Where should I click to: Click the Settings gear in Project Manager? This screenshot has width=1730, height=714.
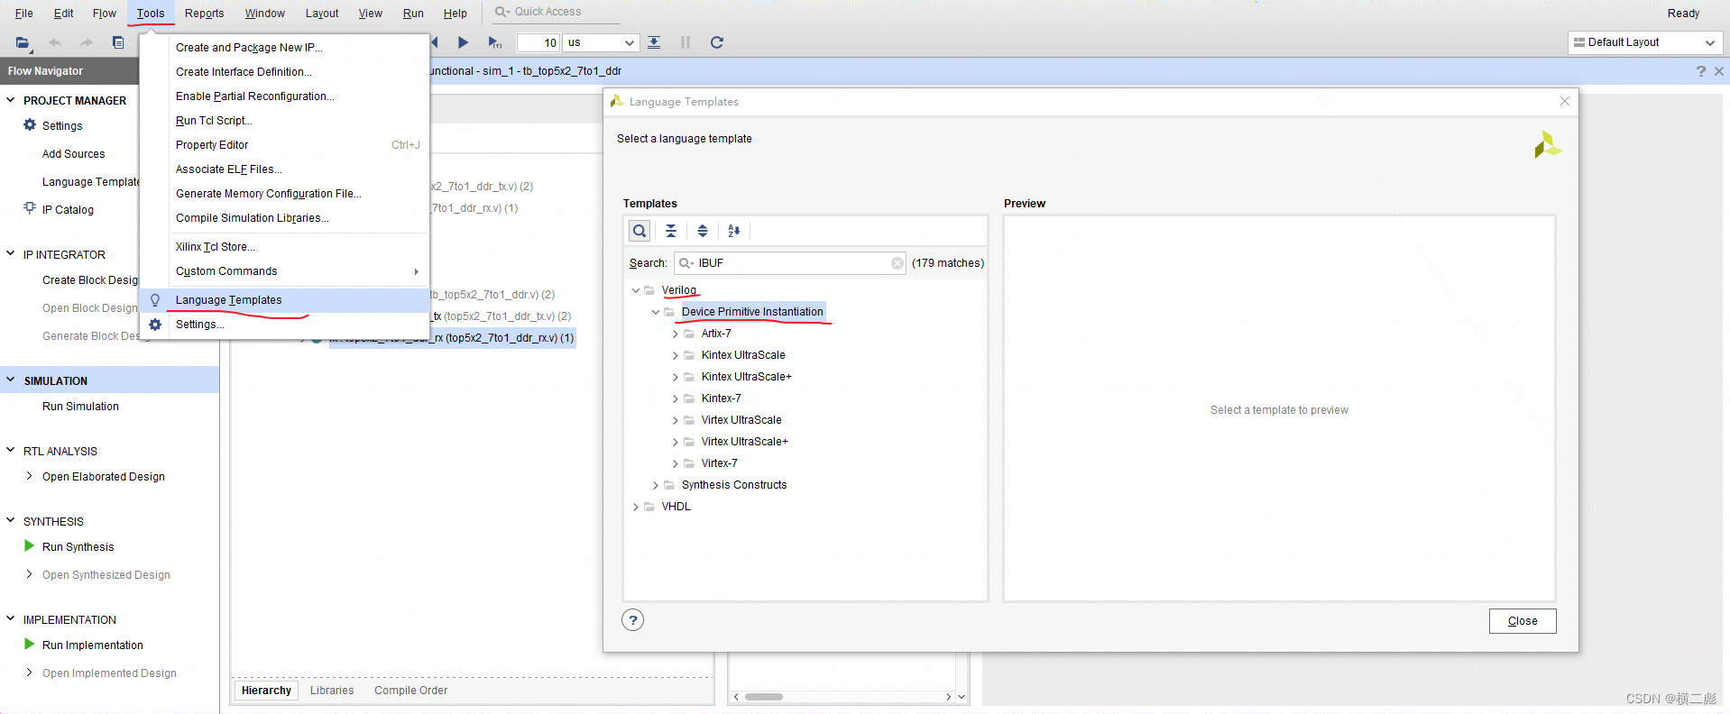(30, 125)
